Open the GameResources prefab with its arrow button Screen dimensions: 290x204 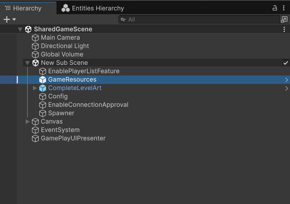[287, 80]
